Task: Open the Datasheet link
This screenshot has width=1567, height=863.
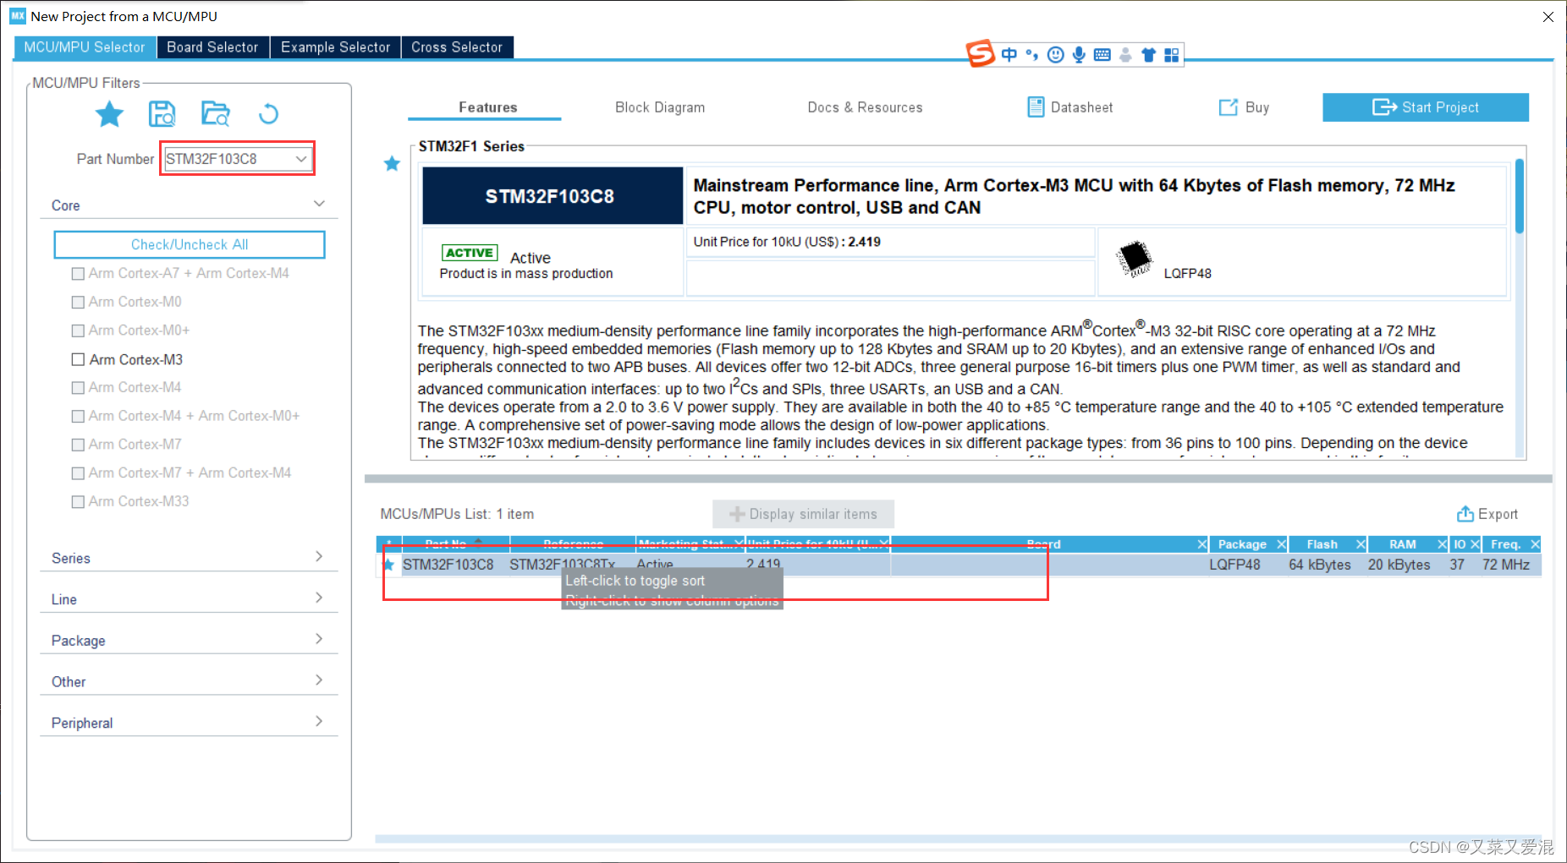Action: [x=1070, y=107]
